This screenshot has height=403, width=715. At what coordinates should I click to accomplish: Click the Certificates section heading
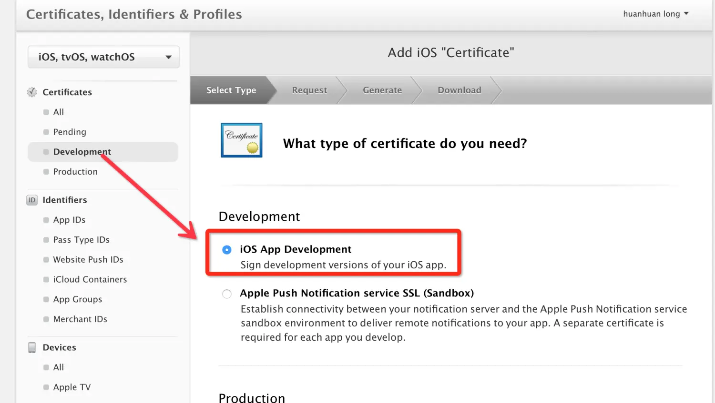click(67, 92)
